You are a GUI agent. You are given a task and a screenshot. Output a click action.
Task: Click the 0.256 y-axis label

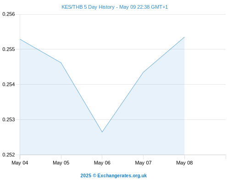(x=9, y=14)
